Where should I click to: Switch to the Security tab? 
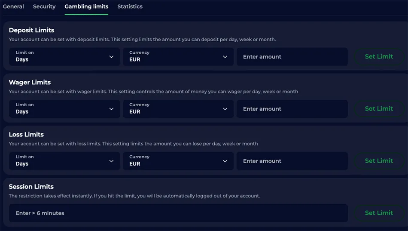[44, 6]
